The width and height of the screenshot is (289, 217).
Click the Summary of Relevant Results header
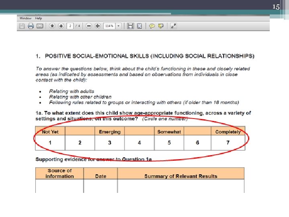click(x=181, y=174)
